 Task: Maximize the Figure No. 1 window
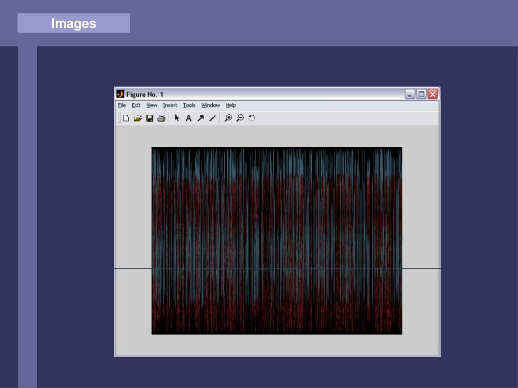421,95
